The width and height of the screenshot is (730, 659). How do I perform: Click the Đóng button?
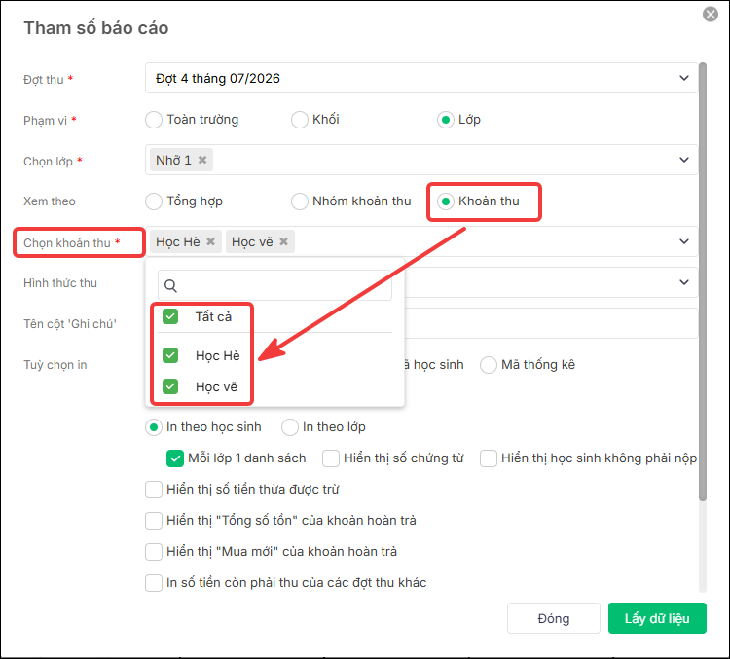click(554, 618)
